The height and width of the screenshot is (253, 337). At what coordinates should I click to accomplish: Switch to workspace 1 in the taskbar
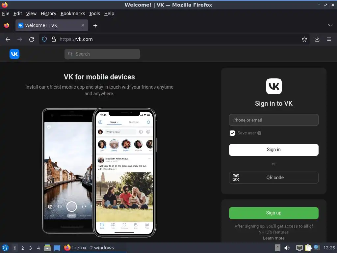tap(14, 248)
